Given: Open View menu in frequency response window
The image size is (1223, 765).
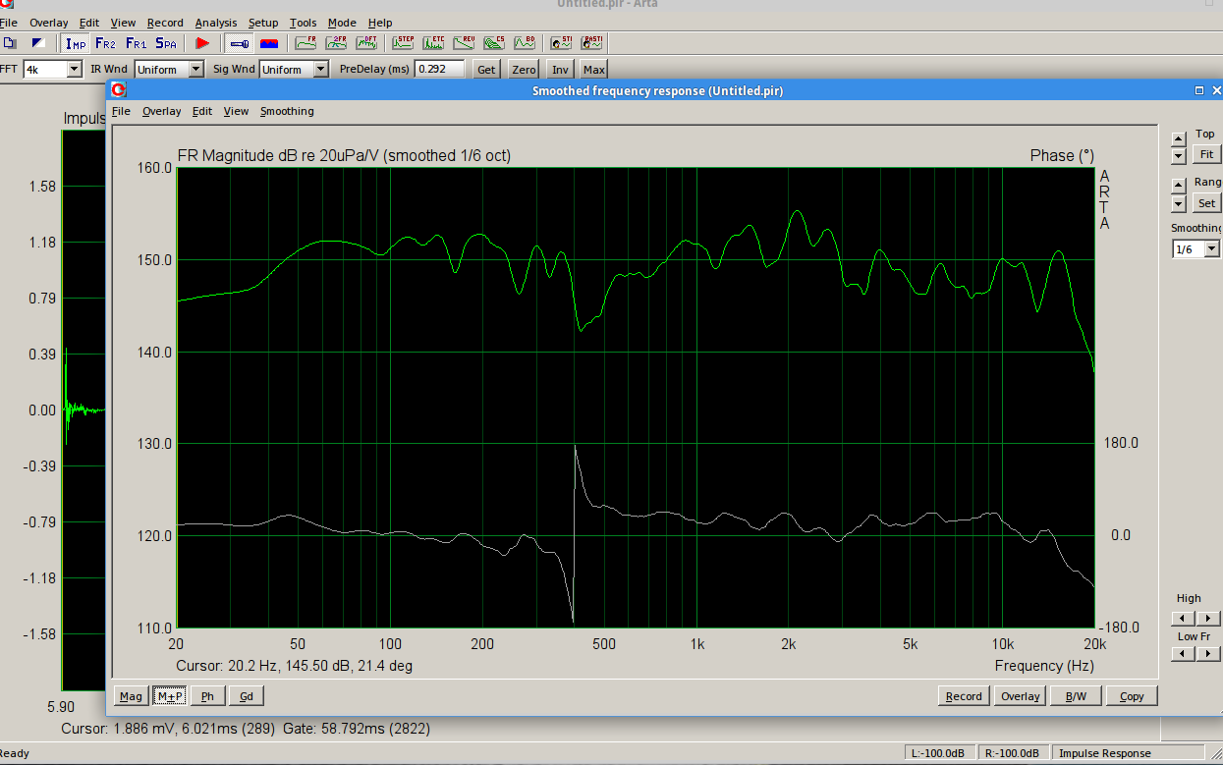Looking at the screenshot, I should click(236, 111).
